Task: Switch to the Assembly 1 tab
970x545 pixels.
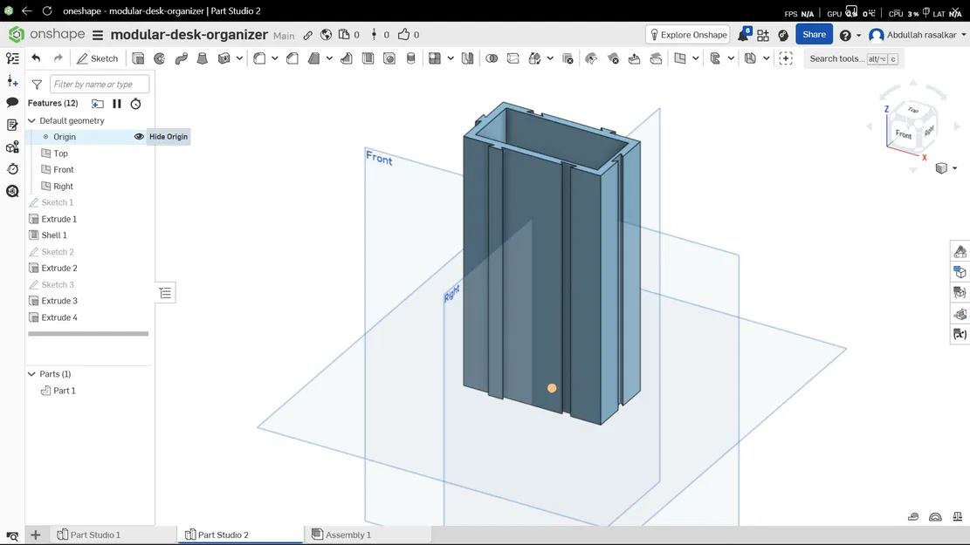Action: [348, 535]
